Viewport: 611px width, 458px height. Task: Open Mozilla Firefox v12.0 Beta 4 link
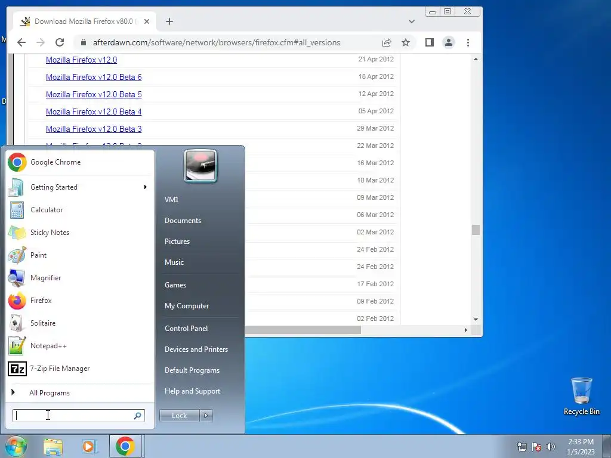click(x=94, y=112)
